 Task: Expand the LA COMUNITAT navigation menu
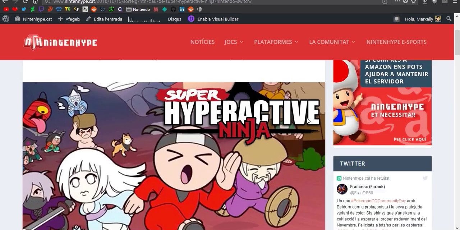pos(332,42)
